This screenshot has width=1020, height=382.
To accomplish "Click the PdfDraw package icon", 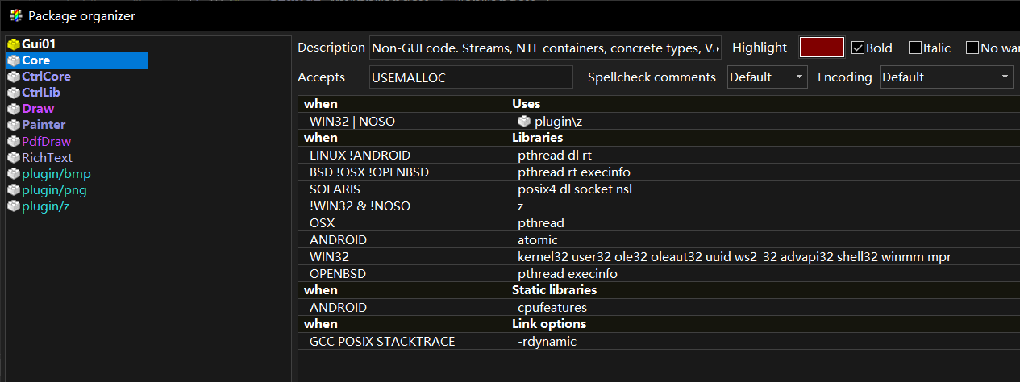I will (13, 141).
